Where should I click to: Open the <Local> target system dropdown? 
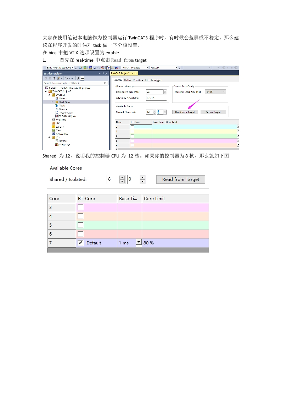[x=176, y=68]
